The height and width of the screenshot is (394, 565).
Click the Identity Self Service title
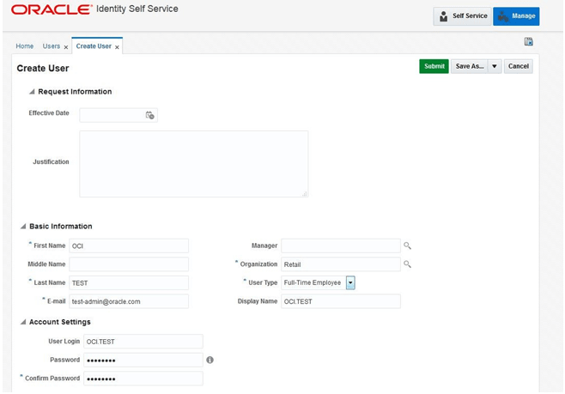(x=137, y=9)
